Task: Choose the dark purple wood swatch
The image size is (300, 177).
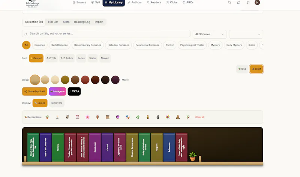Action: (115, 80)
